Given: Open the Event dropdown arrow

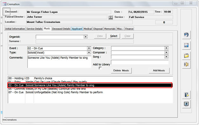Looking at the screenshot, I should pos(89,48).
